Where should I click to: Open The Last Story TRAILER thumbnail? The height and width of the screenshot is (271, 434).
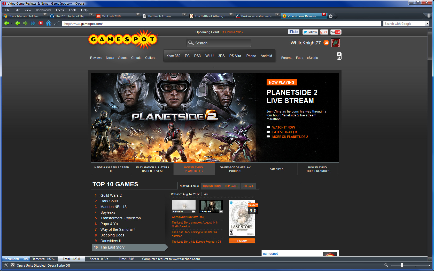tap(211, 206)
